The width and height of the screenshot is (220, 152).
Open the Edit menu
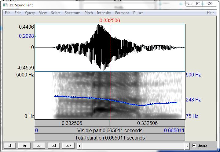pyautogui.click(x=18, y=13)
